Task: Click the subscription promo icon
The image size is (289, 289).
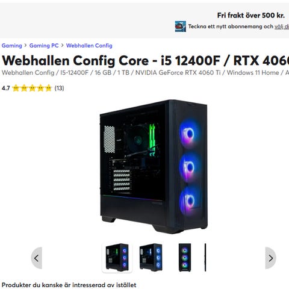Action: coord(180,26)
